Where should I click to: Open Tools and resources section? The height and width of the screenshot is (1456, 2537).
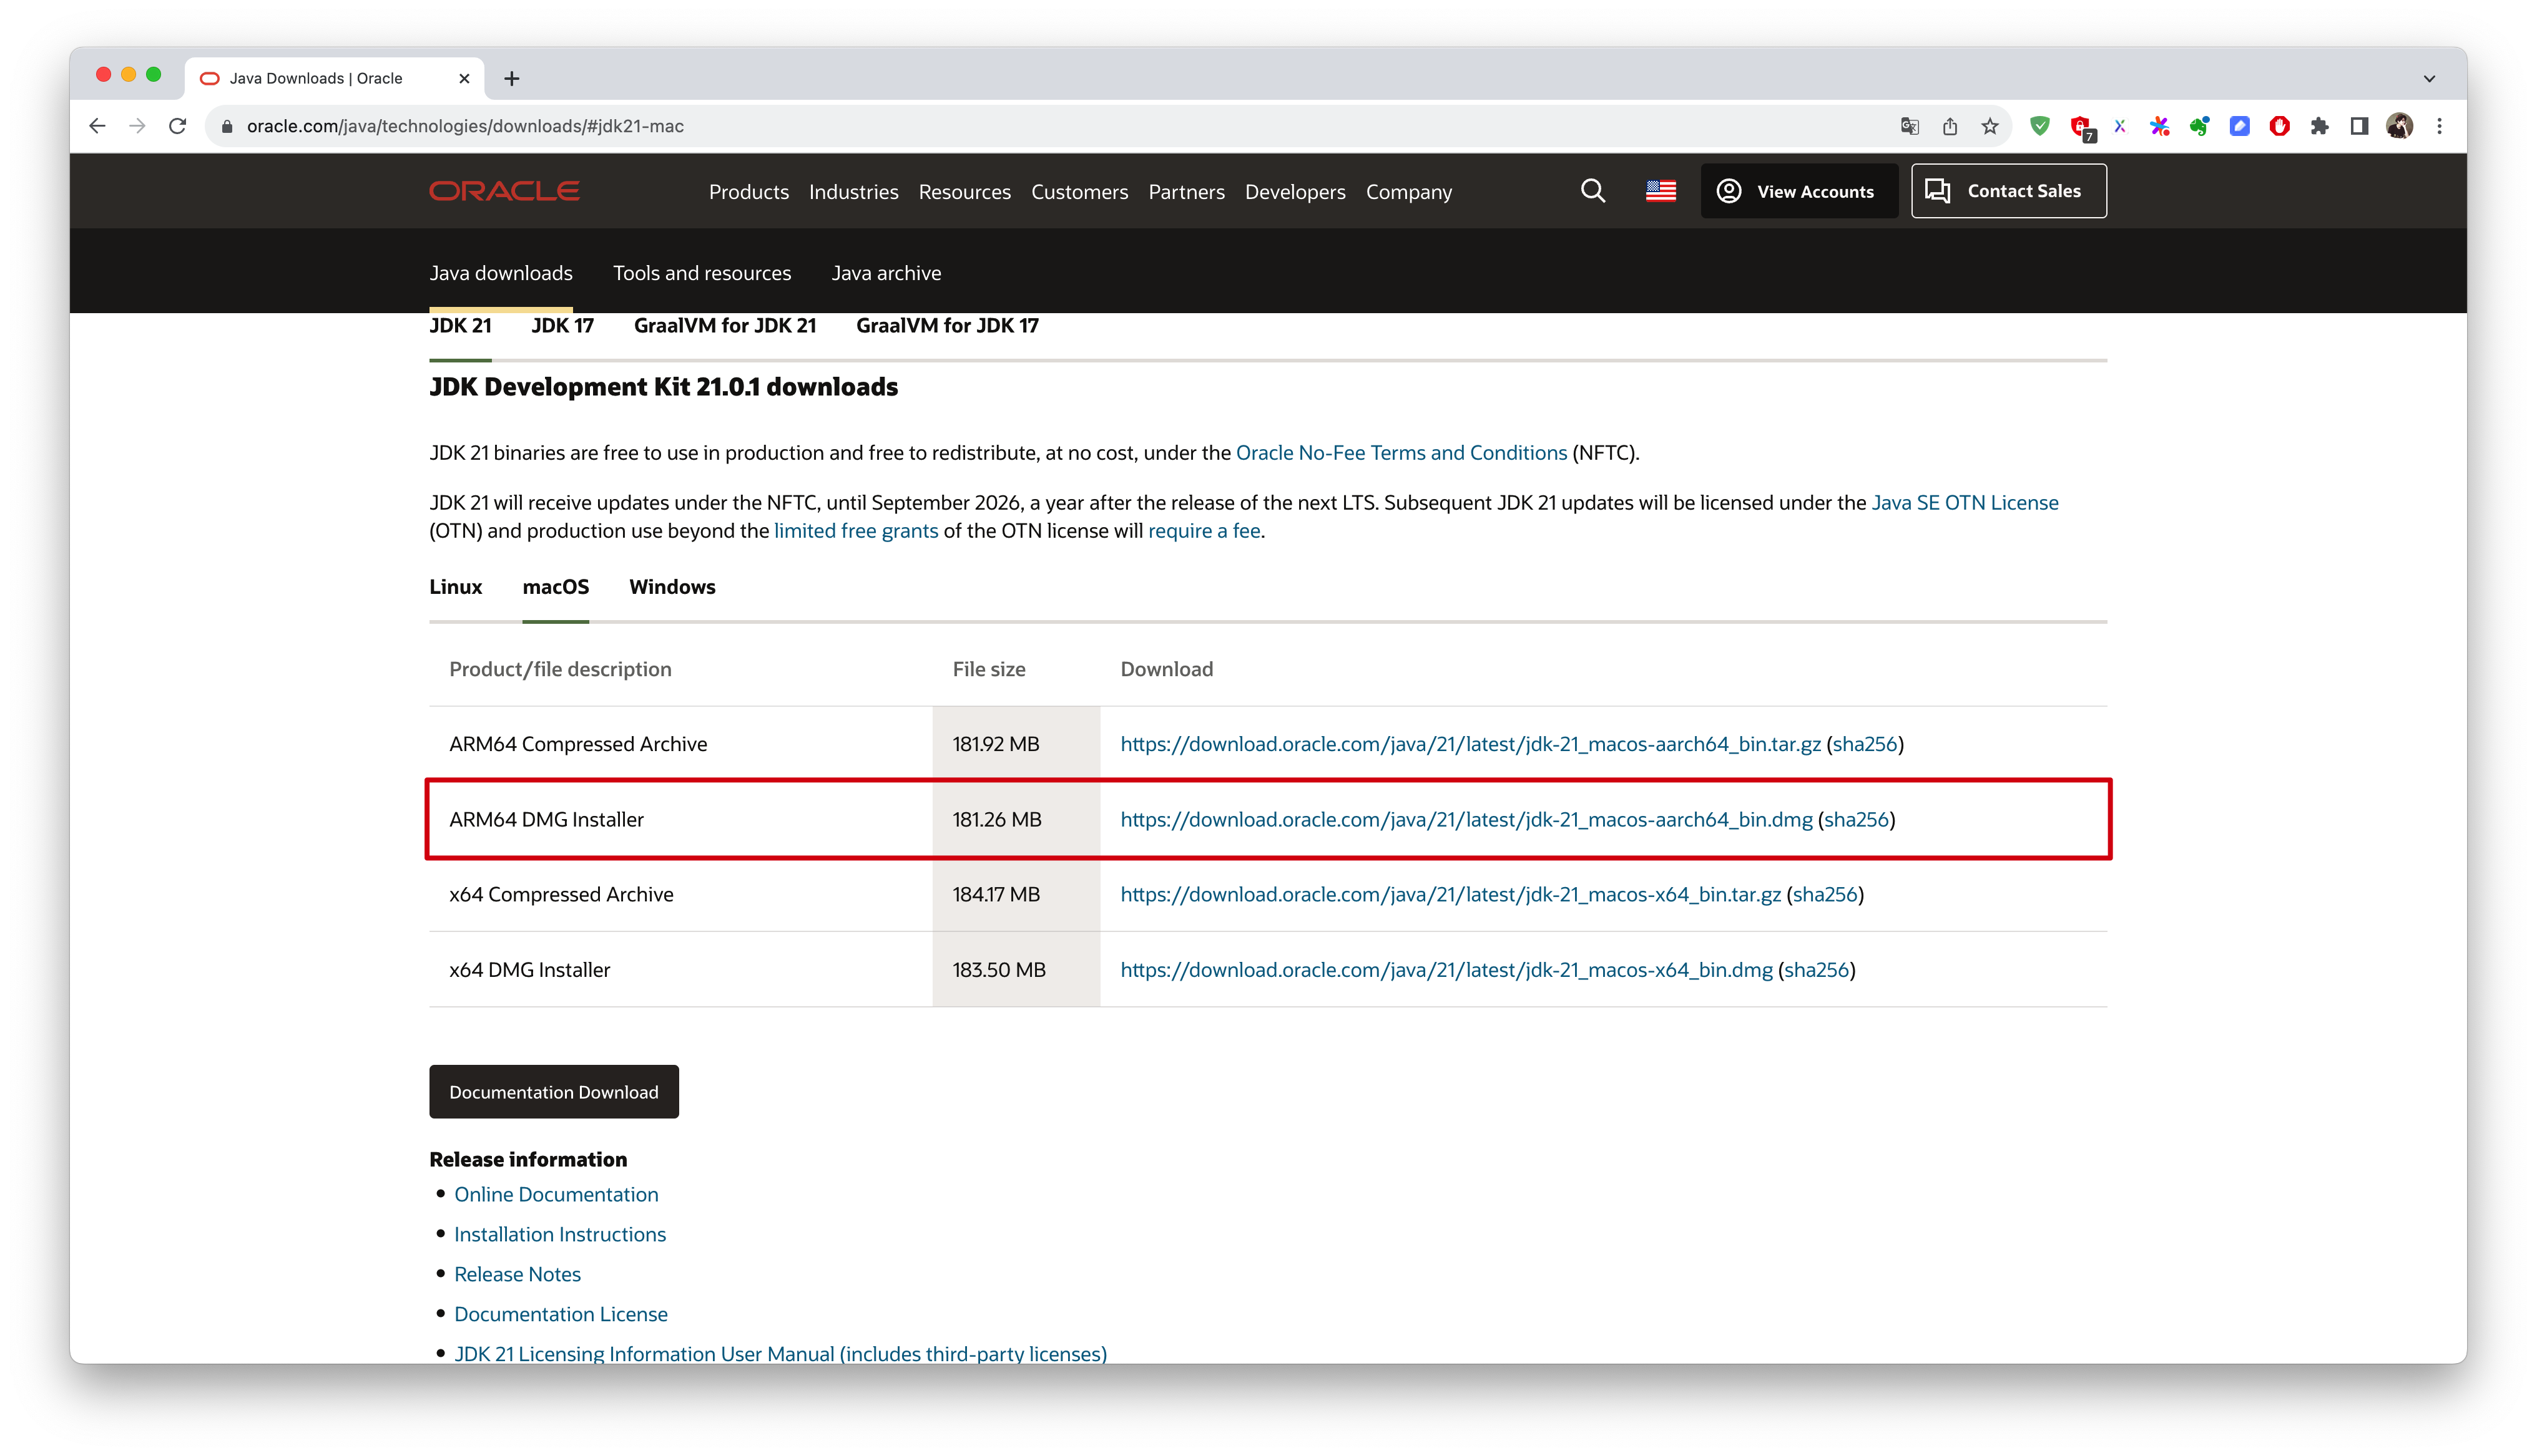click(701, 273)
